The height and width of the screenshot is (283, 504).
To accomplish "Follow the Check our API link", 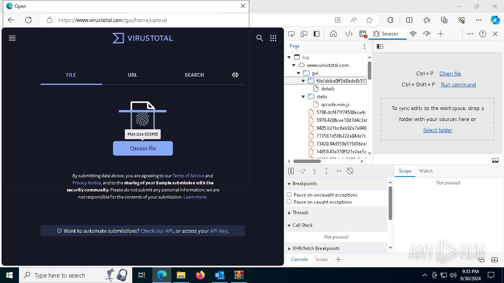I will 157,231.
